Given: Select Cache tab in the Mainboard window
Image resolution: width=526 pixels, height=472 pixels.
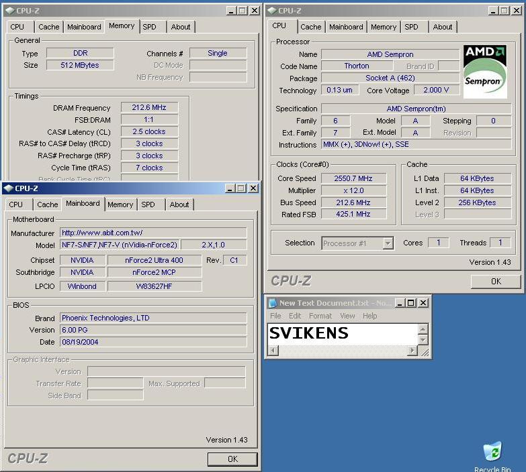Looking at the screenshot, I should coord(47,204).
